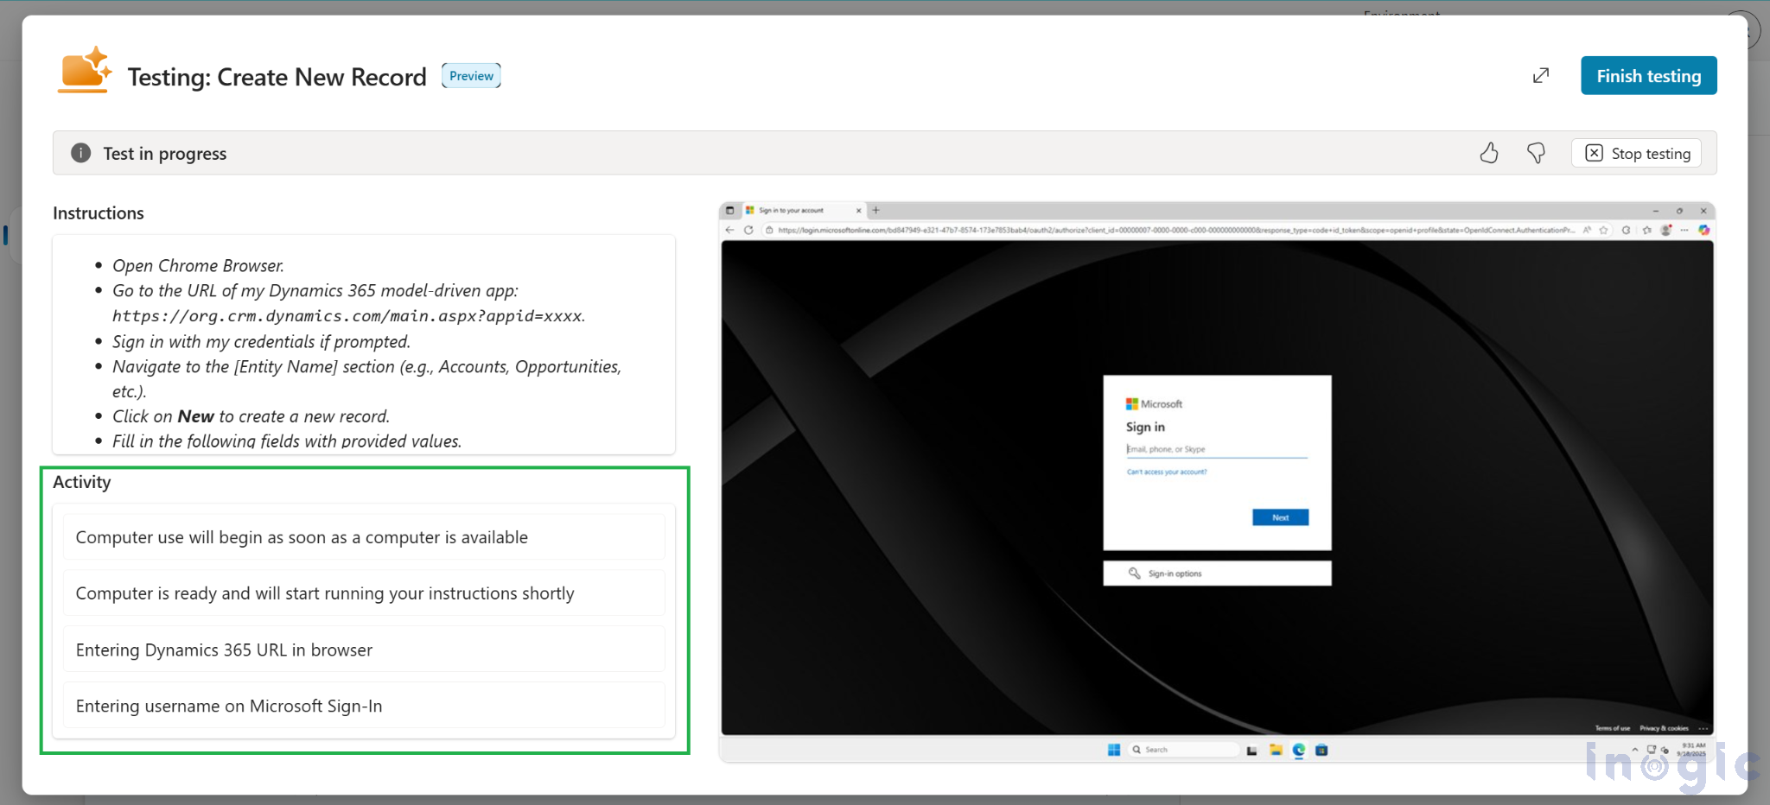Click the tab actions icon in browser
1770x805 pixels.
(x=729, y=210)
